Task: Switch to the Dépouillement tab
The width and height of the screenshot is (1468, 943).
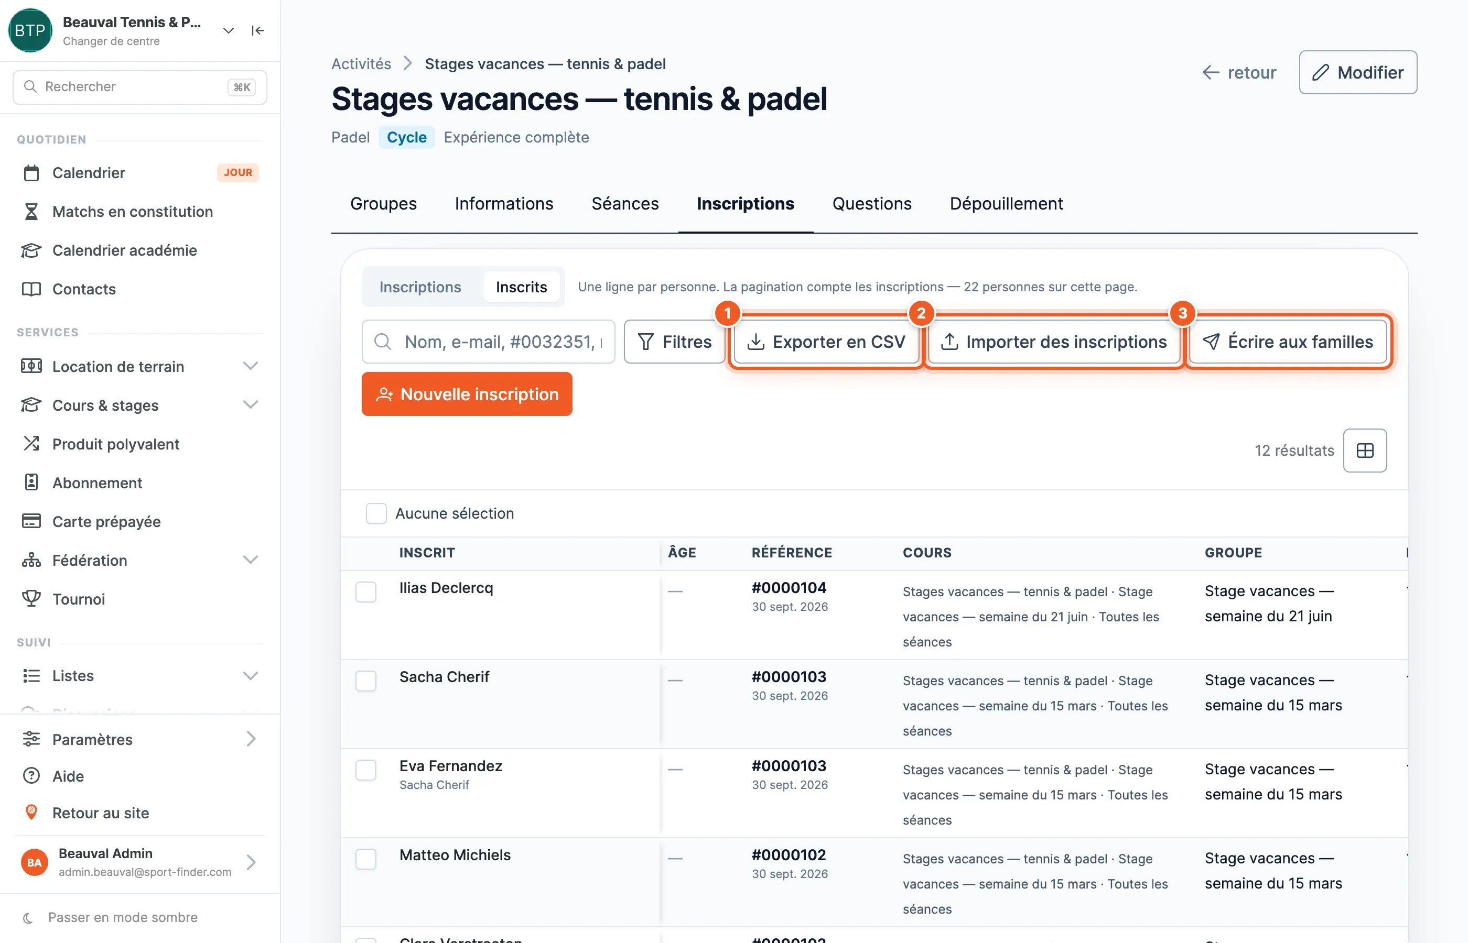Action: point(1006,203)
